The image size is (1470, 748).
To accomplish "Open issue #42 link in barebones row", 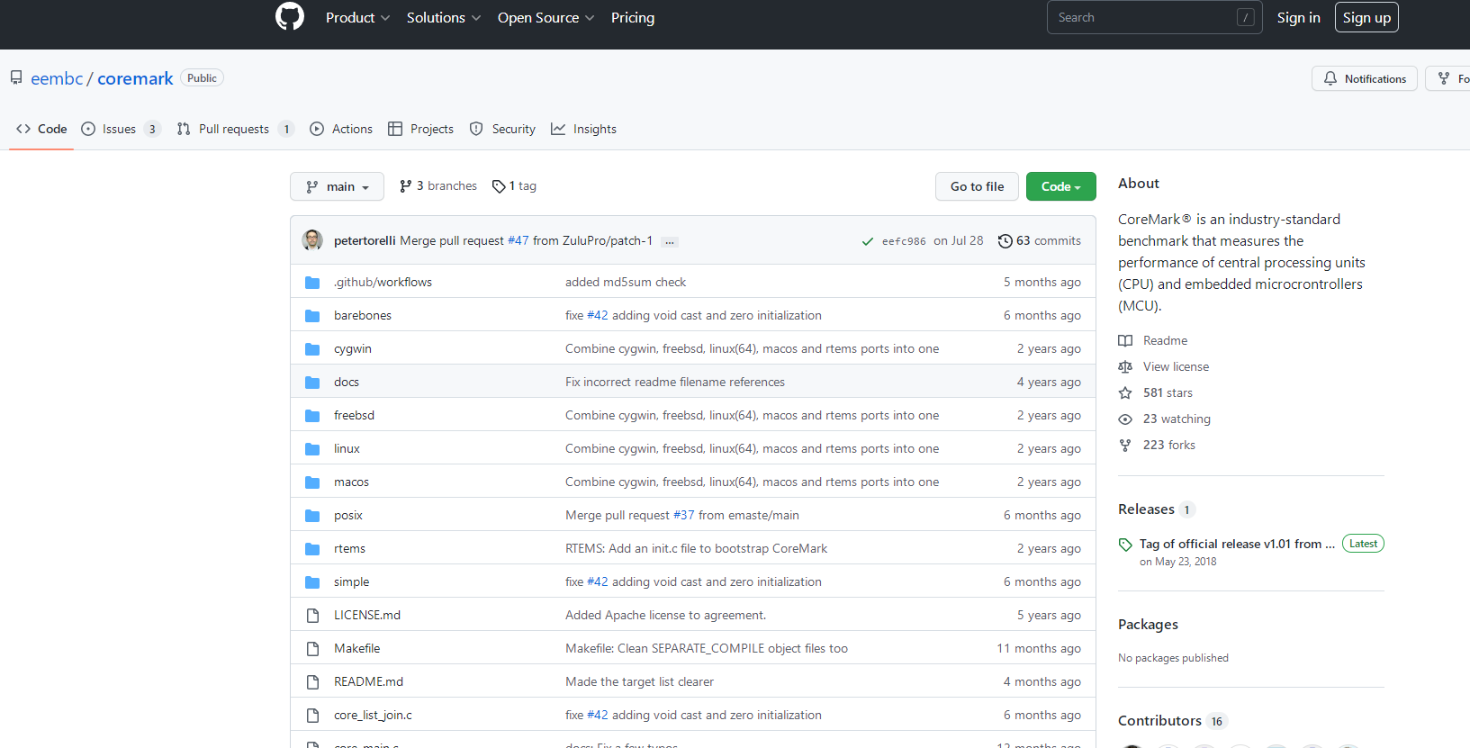I will pyautogui.click(x=597, y=315).
